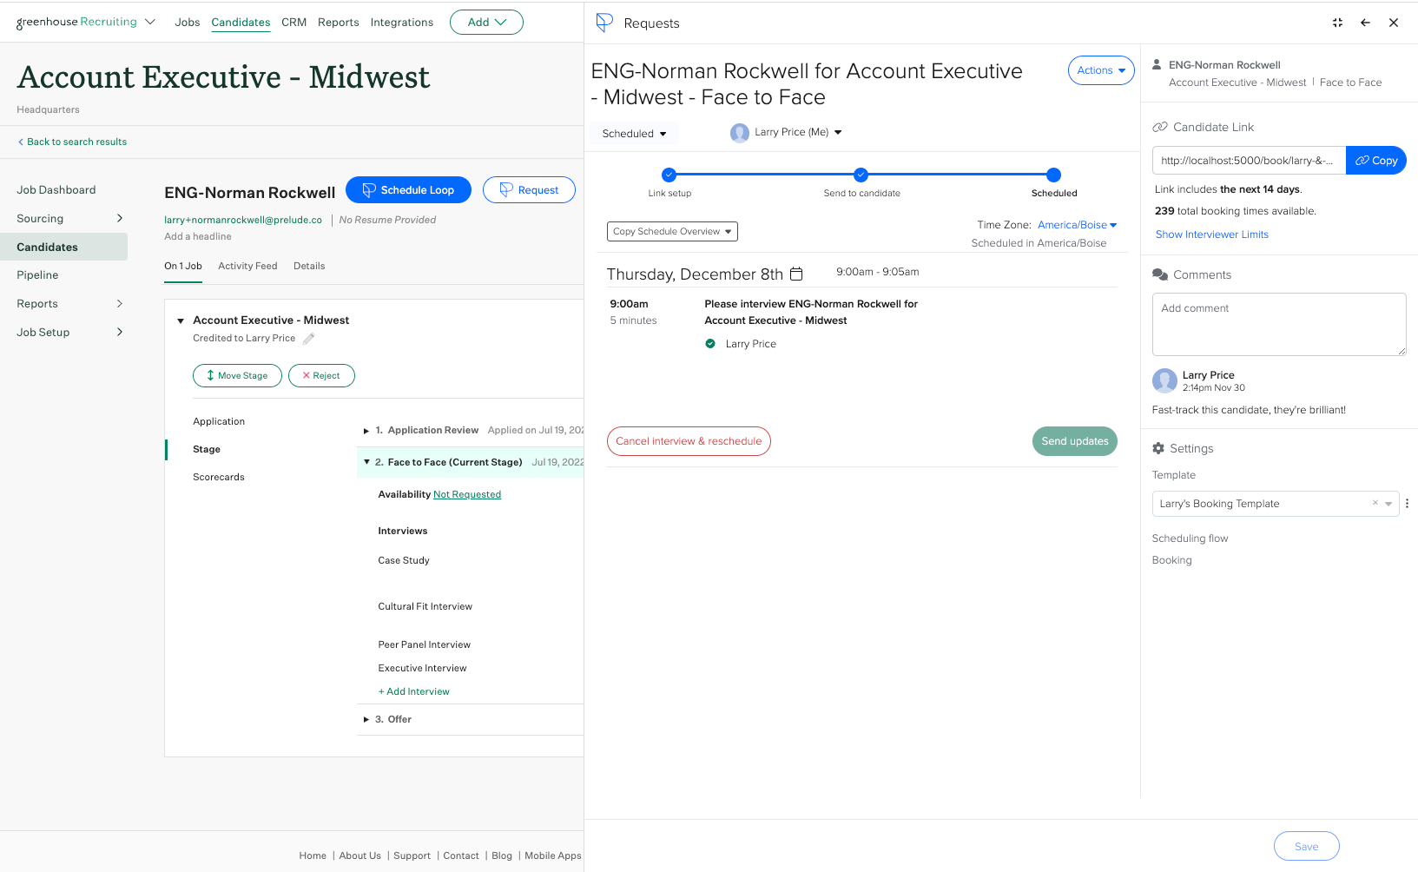Open the America/Boise time zone dropdown
The height and width of the screenshot is (872, 1418).
coord(1077,225)
